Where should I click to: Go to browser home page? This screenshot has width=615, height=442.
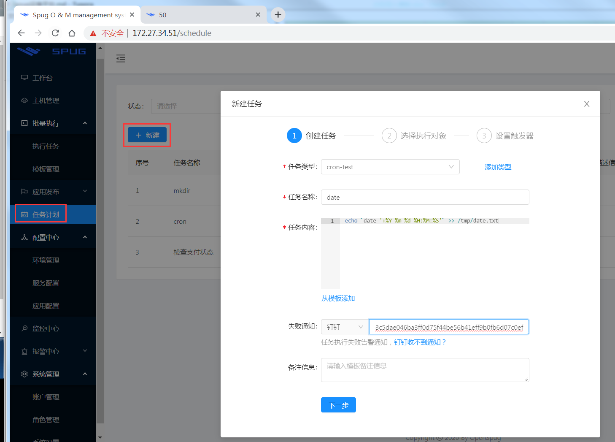pyautogui.click(x=72, y=33)
